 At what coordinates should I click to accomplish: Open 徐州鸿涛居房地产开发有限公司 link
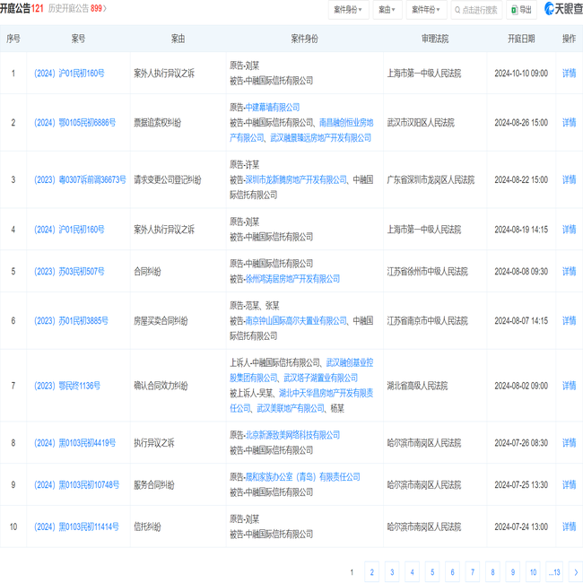pyautogui.click(x=292, y=279)
